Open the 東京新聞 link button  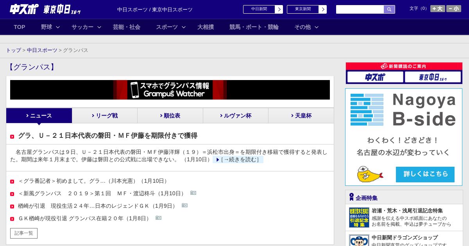pos(306,9)
